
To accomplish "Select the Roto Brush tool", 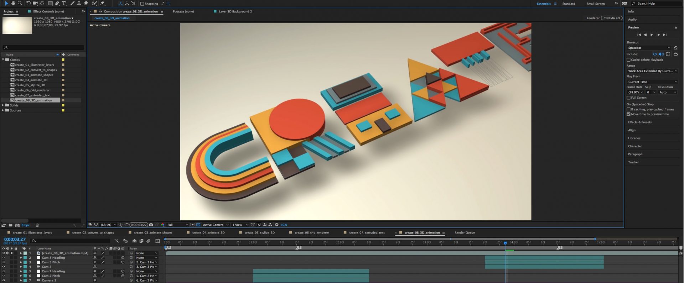I will (x=94, y=3).
